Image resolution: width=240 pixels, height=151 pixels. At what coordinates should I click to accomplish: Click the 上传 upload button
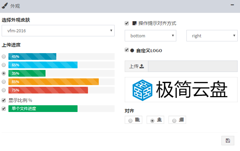tap(137, 66)
